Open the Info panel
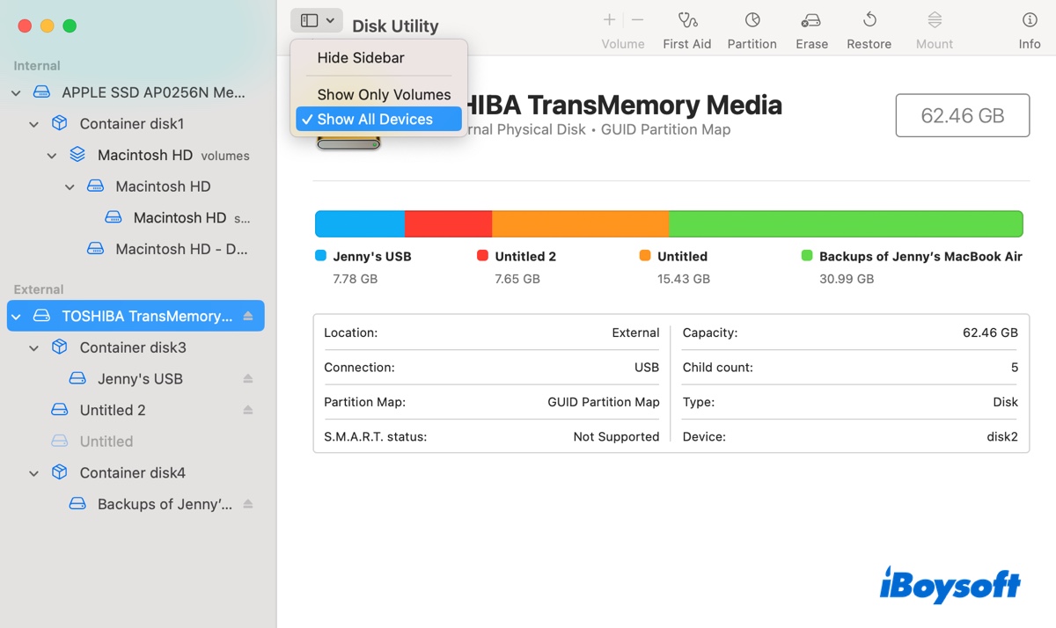This screenshot has width=1056, height=628. point(1029,20)
